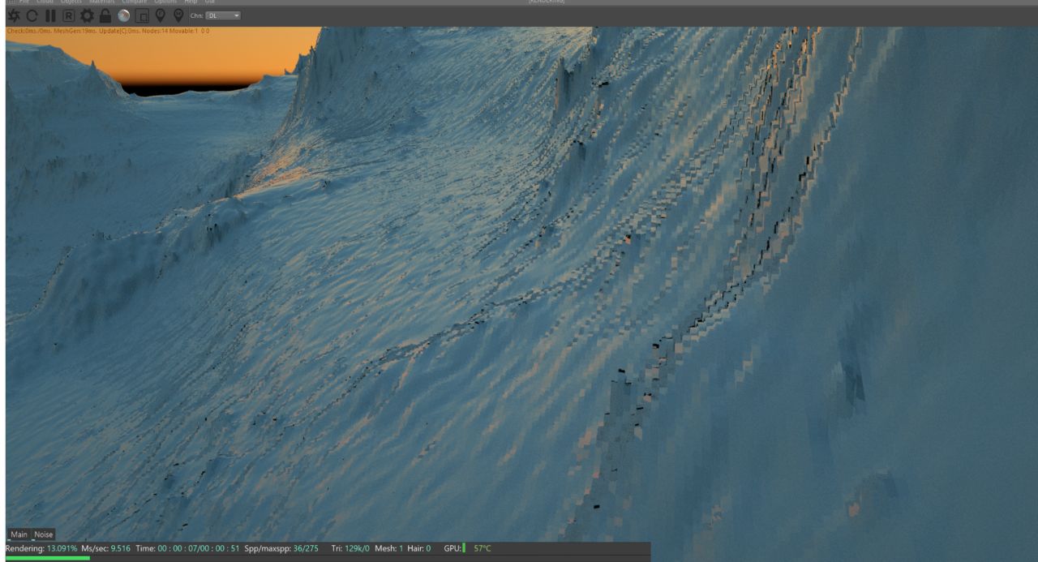1038x562 pixels.
Task: Open the Chn channel dropdown showing DL
Action: click(222, 15)
